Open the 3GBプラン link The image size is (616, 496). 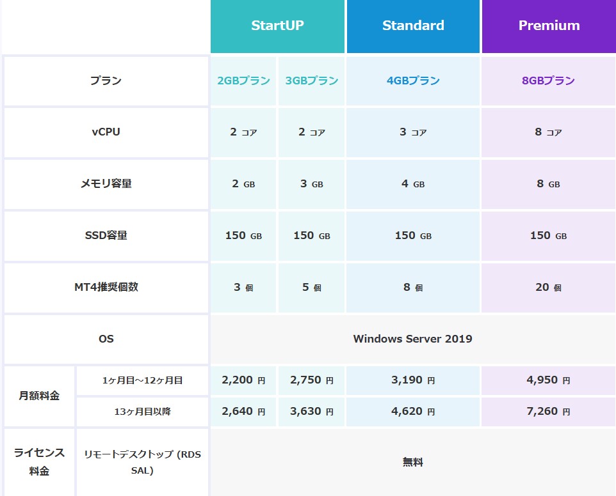[x=312, y=81]
